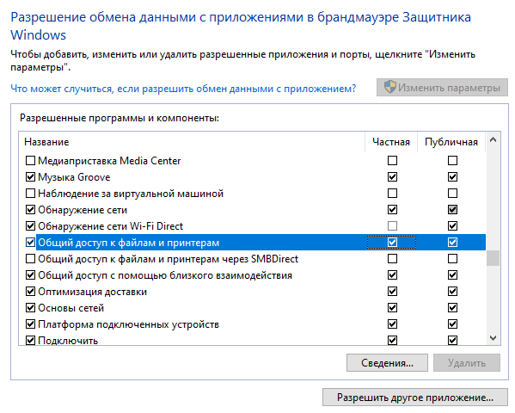Select 'Обнаружение сети Wi-Fi Direct' row text
This screenshot has height=413, width=515.
click(110, 226)
